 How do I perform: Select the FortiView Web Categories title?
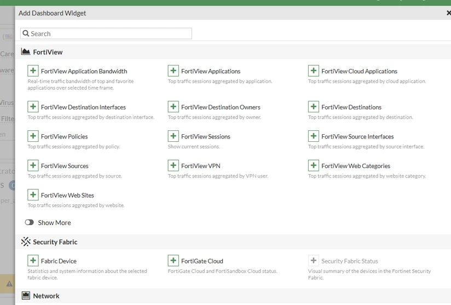[x=356, y=166]
